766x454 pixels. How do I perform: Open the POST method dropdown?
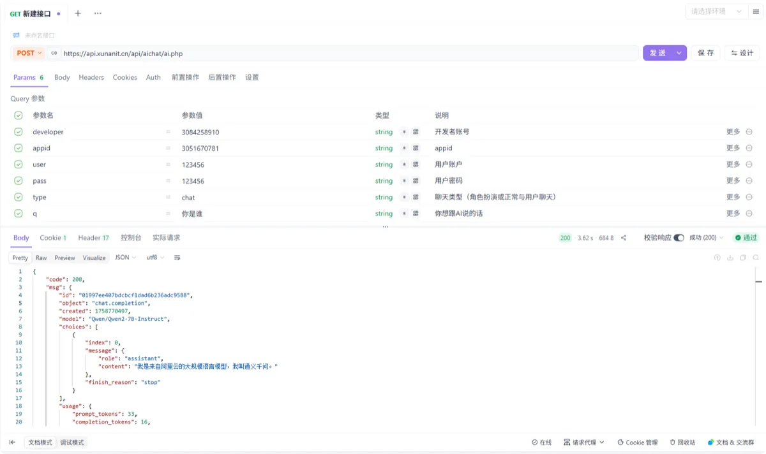[x=29, y=53]
